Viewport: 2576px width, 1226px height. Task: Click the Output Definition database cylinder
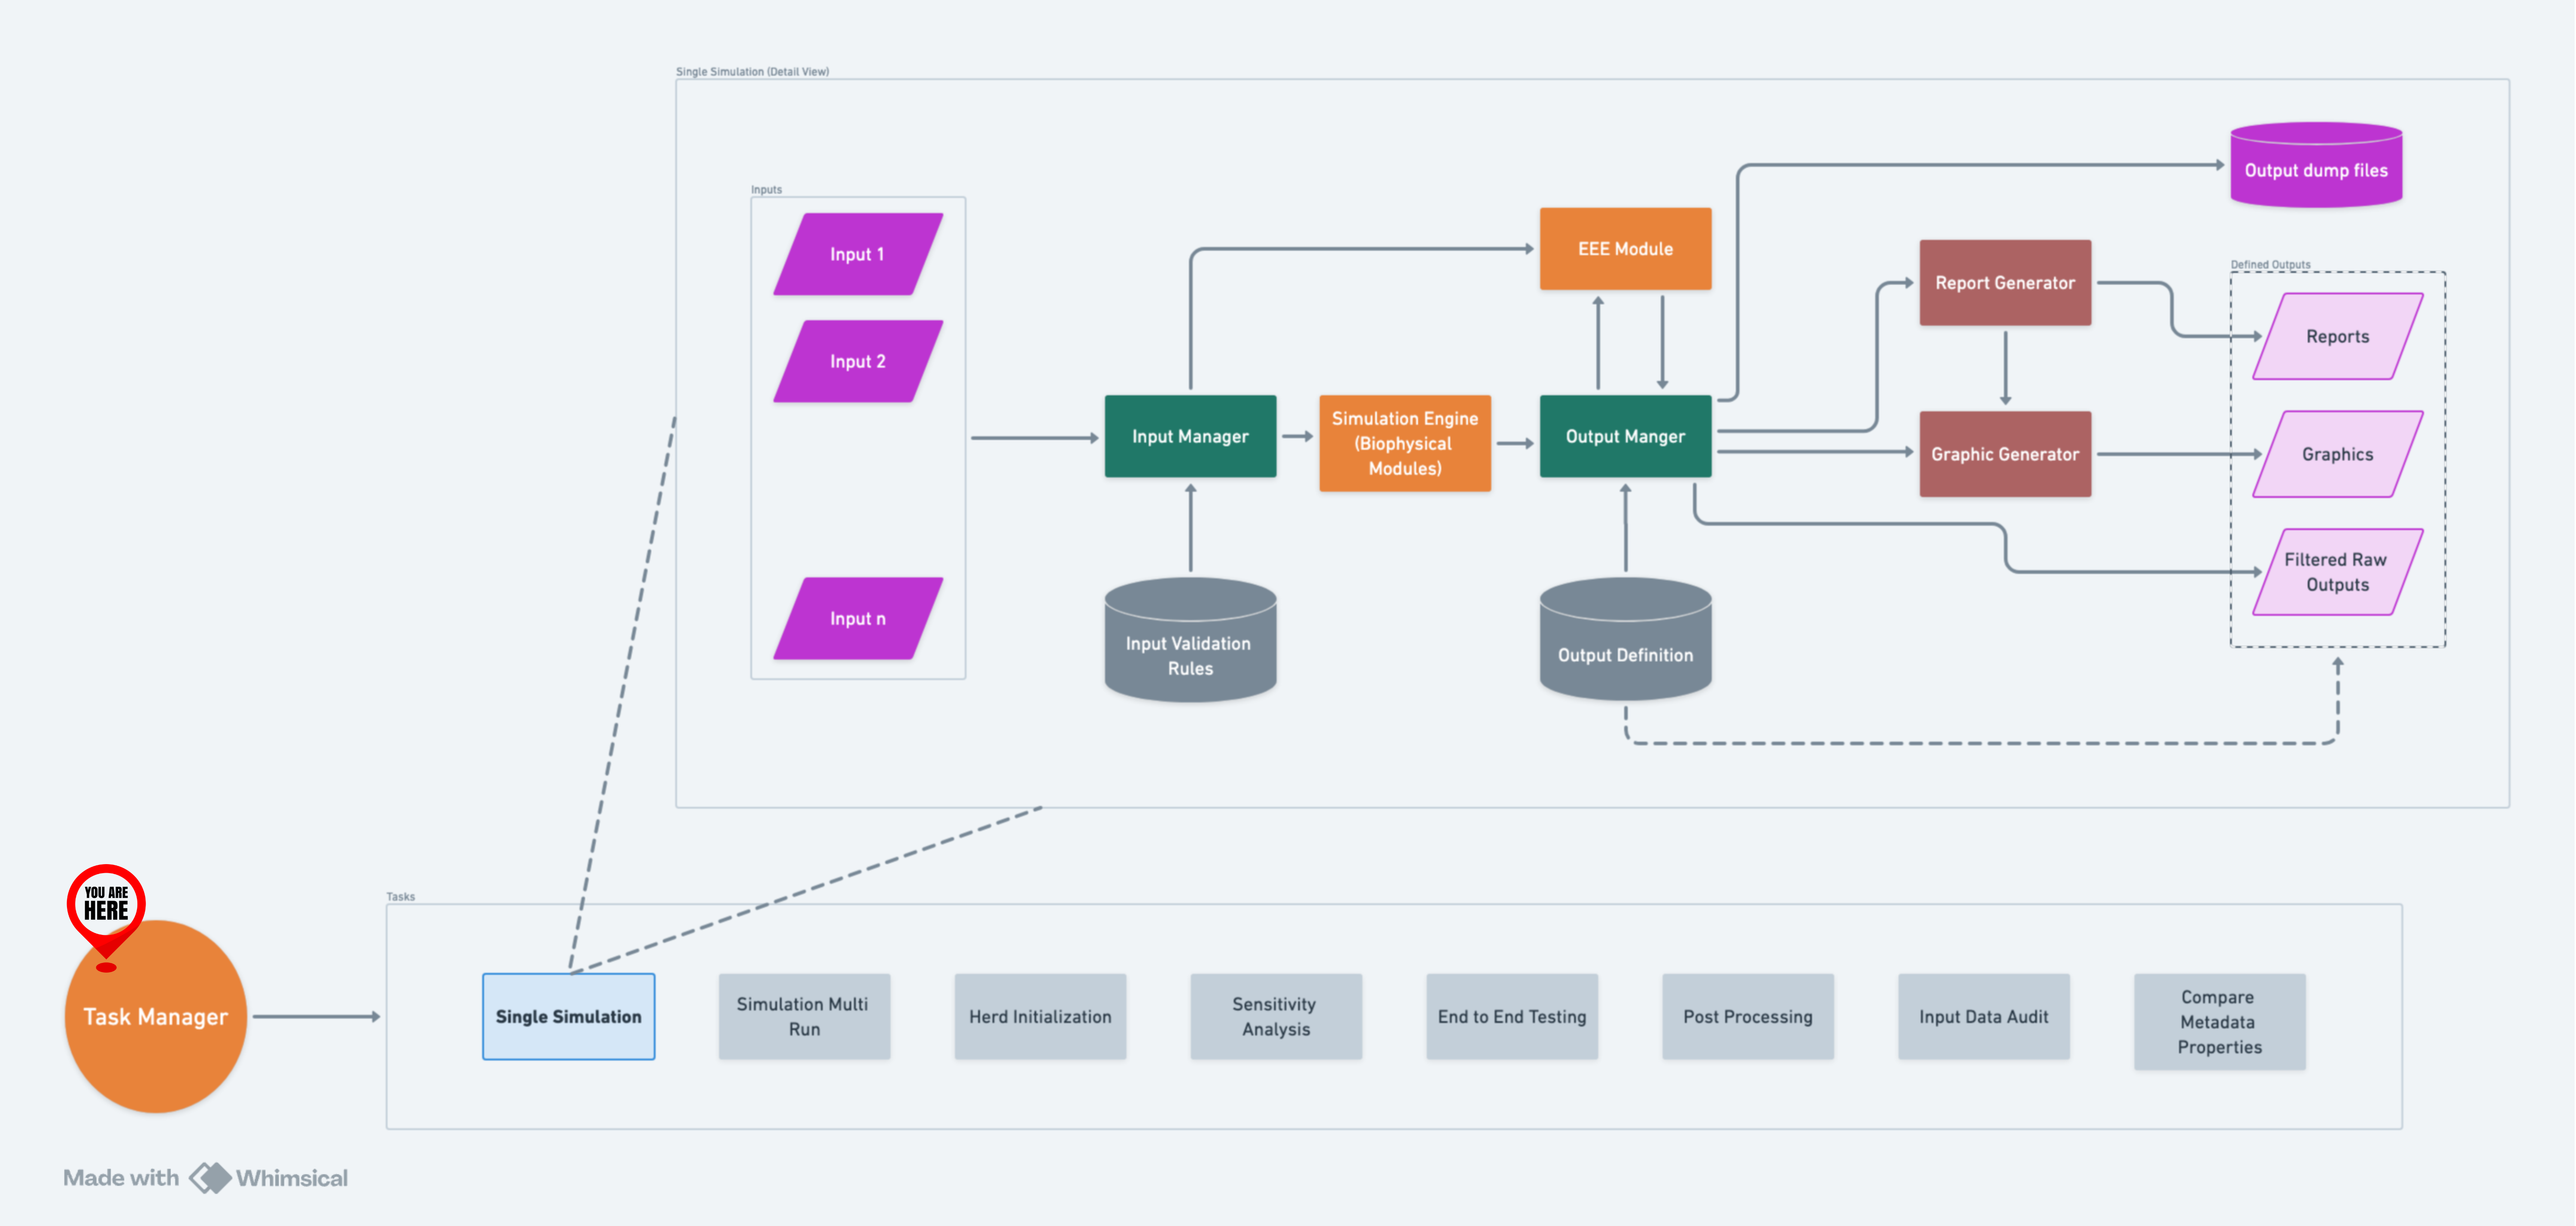[1625, 639]
